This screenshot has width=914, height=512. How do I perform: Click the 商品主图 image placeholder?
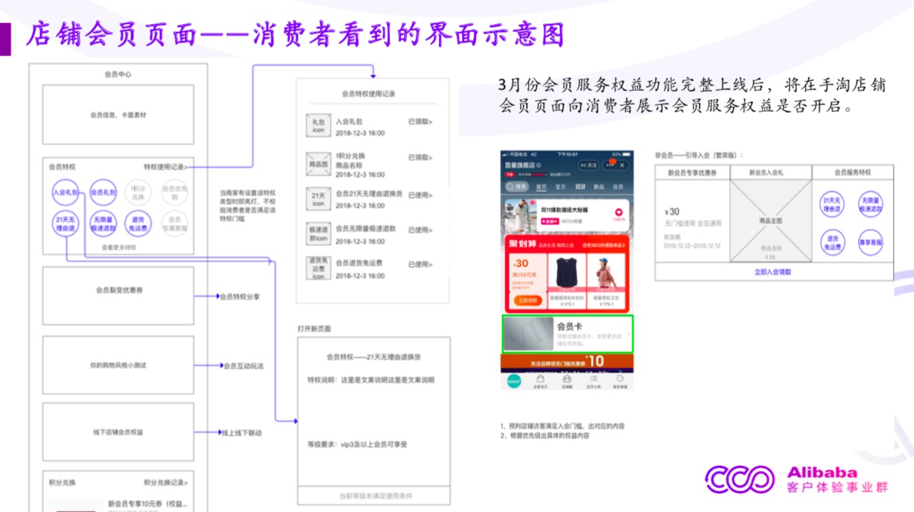(770, 221)
